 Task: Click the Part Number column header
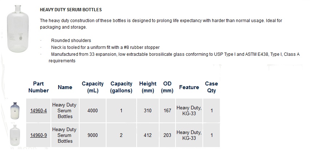39,87
